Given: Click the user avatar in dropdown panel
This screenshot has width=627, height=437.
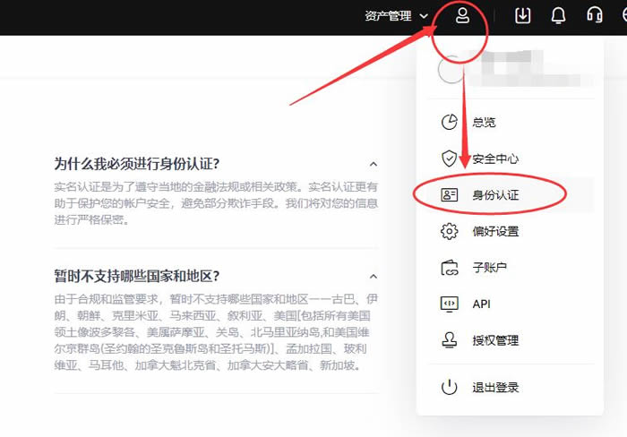Looking at the screenshot, I should [x=452, y=70].
